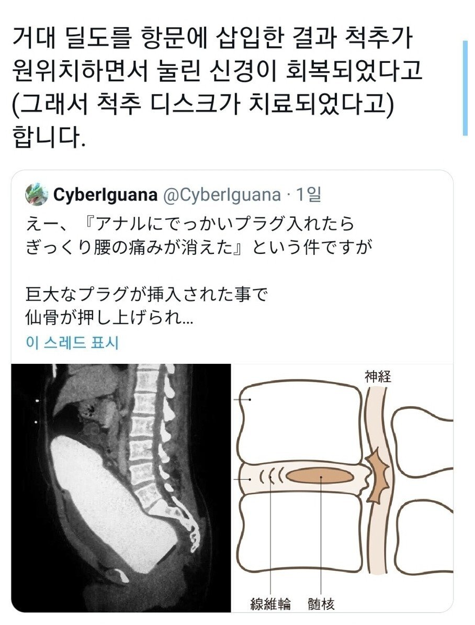Open the @CyberIguana handle link
The height and width of the screenshot is (625, 475).
click(x=222, y=195)
